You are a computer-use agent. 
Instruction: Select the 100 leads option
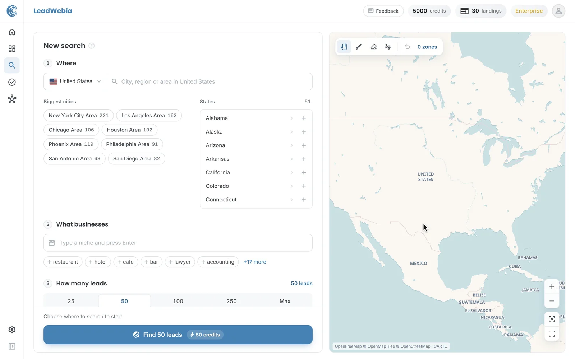[178, 301]
